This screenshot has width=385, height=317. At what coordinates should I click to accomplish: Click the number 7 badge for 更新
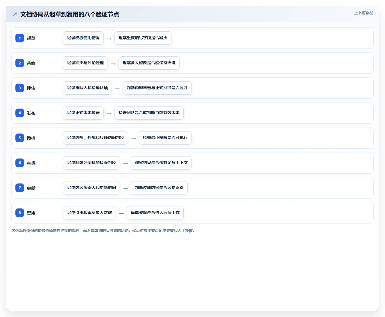coord(20,188)
